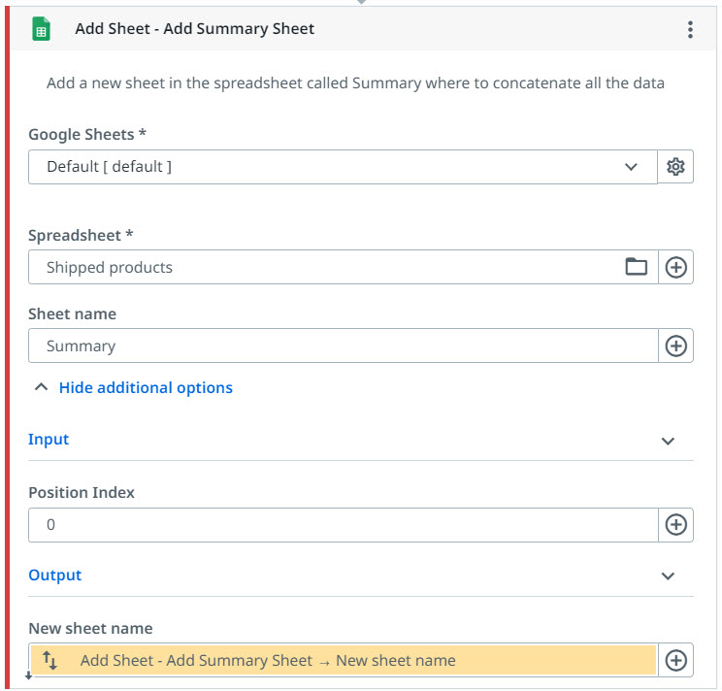Collapse the Output section using its chevron
The width and height of the screenshot is (722, 691).
[668, 576]
